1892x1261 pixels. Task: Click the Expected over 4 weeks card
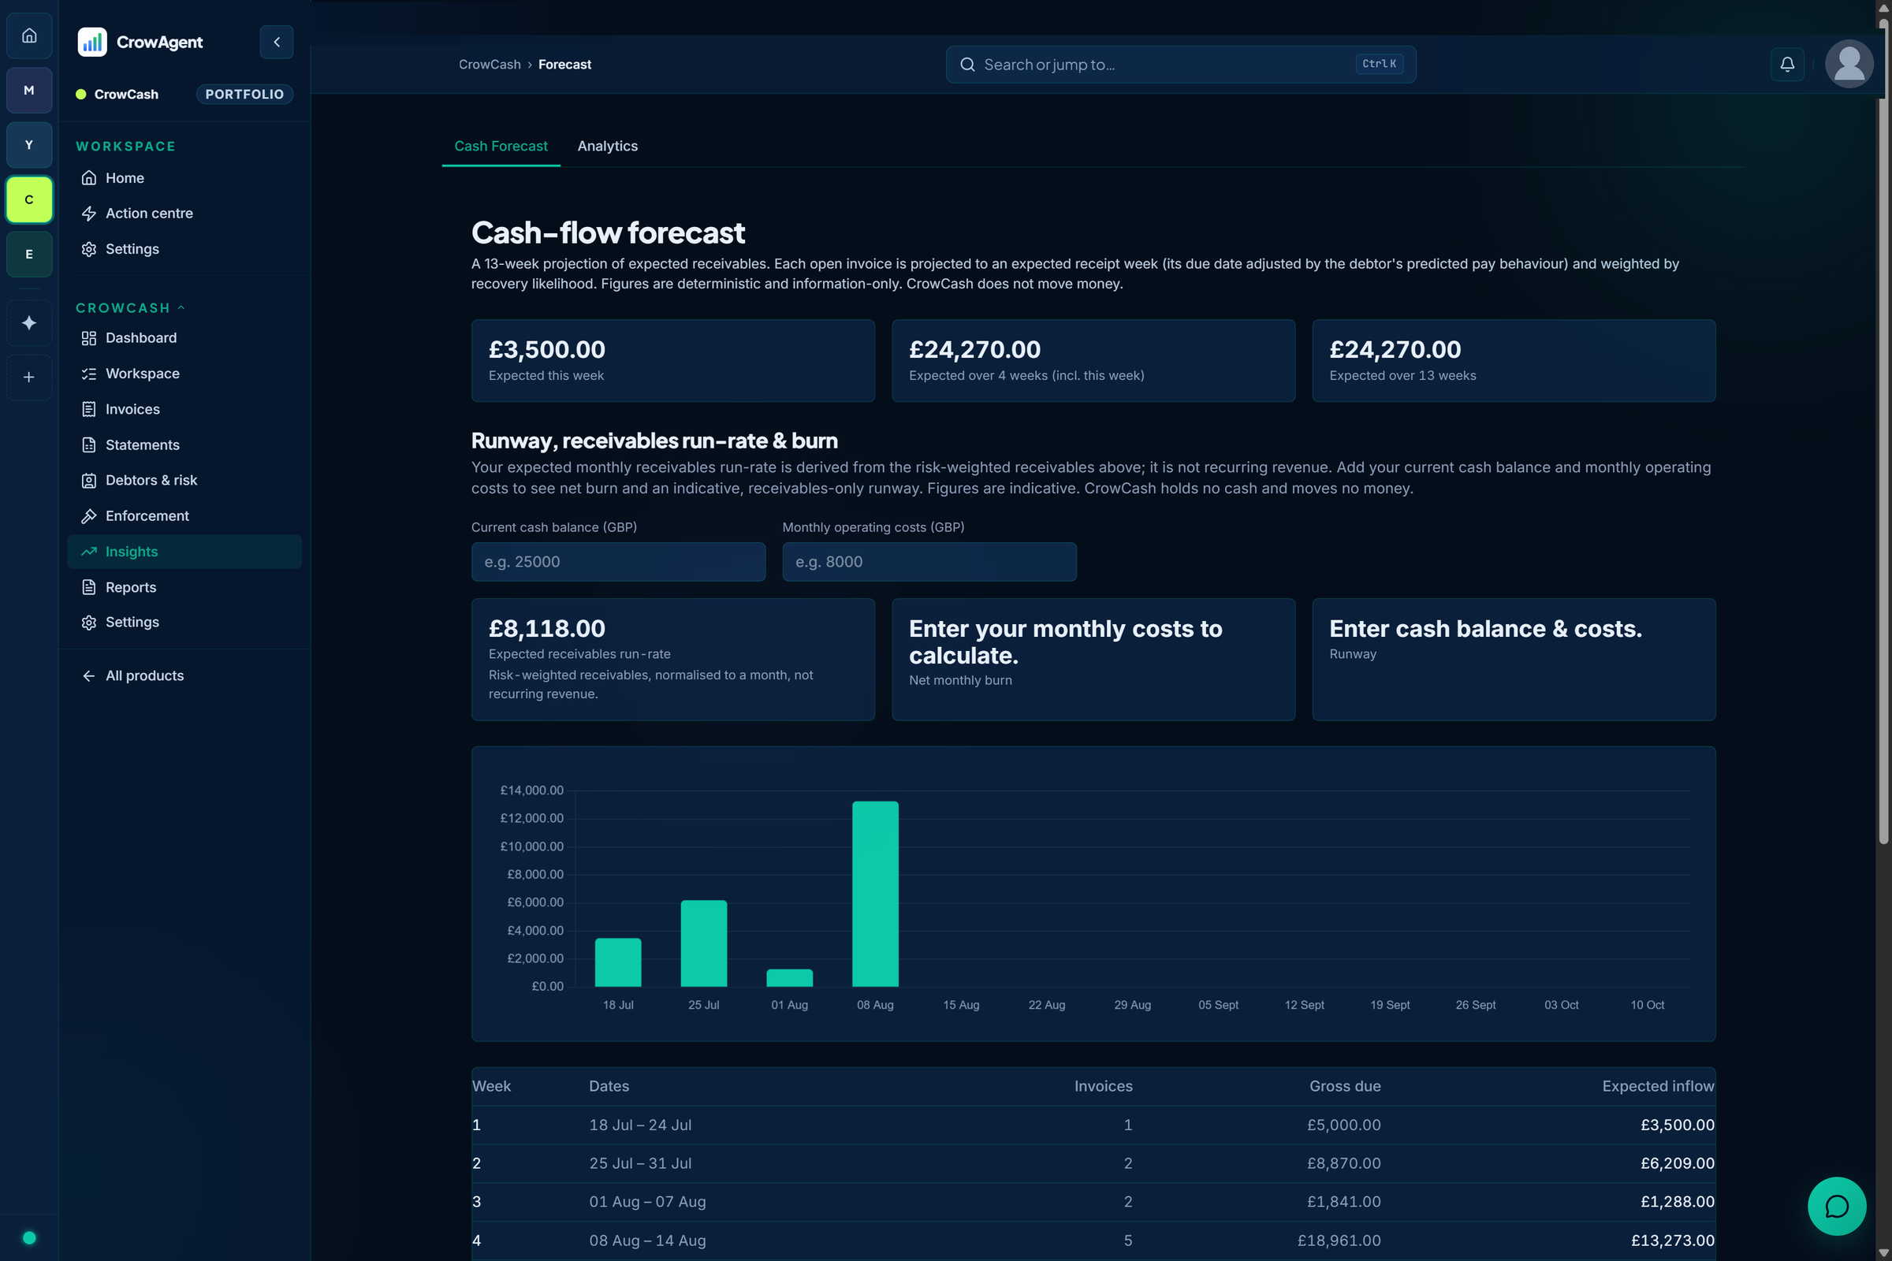(1093, 361)
